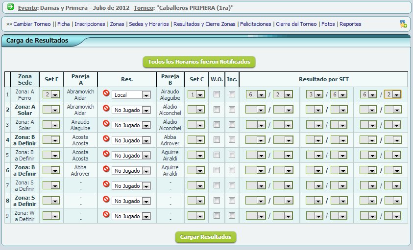Screen dimensions: 413x250
Task: Check the W.O. checkbox for row 1
Action: (217, 94)
